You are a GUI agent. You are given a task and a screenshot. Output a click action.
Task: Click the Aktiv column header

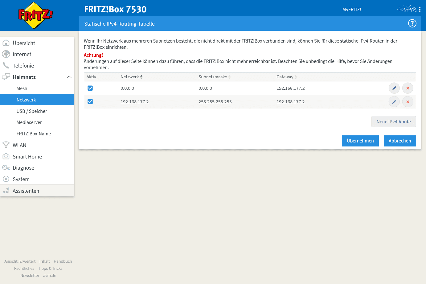point(91,77)
